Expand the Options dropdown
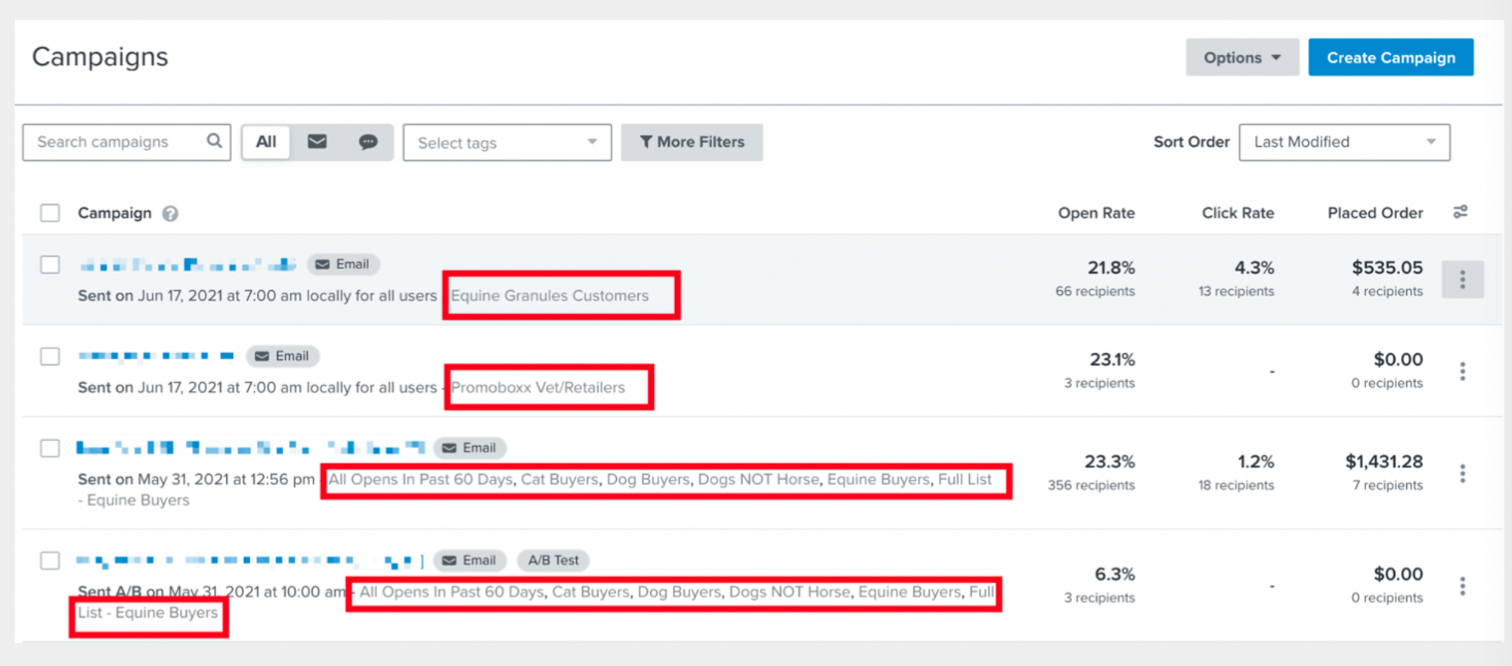Image resolution: width=1512 pixels, height=666 pixels. coord(1241,57)
